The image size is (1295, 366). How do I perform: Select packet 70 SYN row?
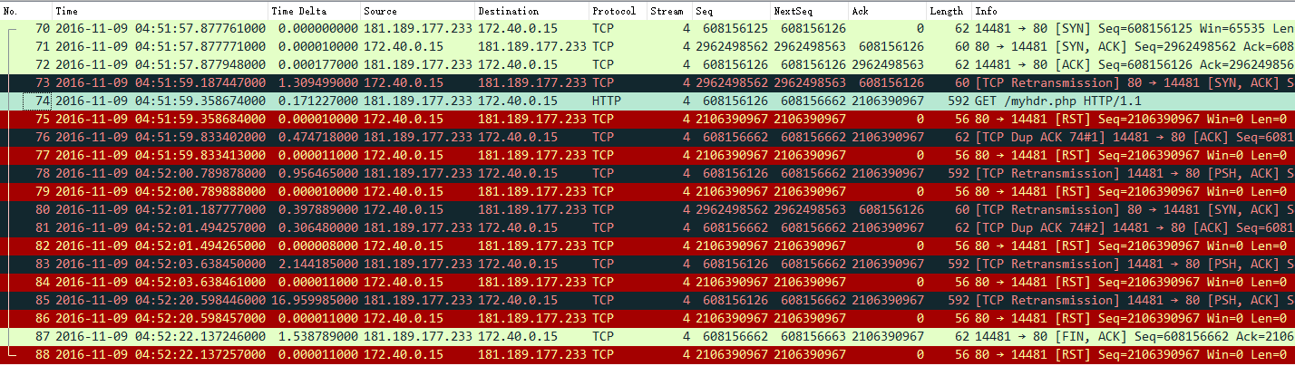(647, 28)
